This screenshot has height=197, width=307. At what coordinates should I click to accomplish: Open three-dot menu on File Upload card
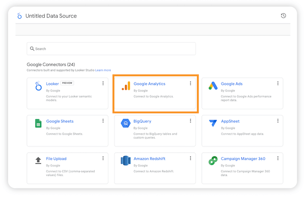(x=103, y=158)
